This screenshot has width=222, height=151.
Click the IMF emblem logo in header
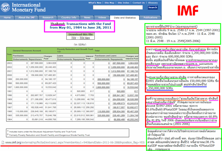pos(5,7)
